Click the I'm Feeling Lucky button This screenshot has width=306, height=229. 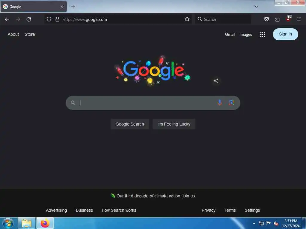(174, 124)
